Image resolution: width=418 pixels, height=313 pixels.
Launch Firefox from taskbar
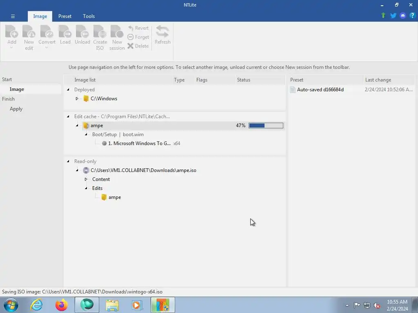pos(62,305)
